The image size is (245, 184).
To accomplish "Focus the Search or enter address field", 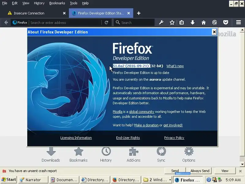I will pyautogui.click(x=66, y=22).
